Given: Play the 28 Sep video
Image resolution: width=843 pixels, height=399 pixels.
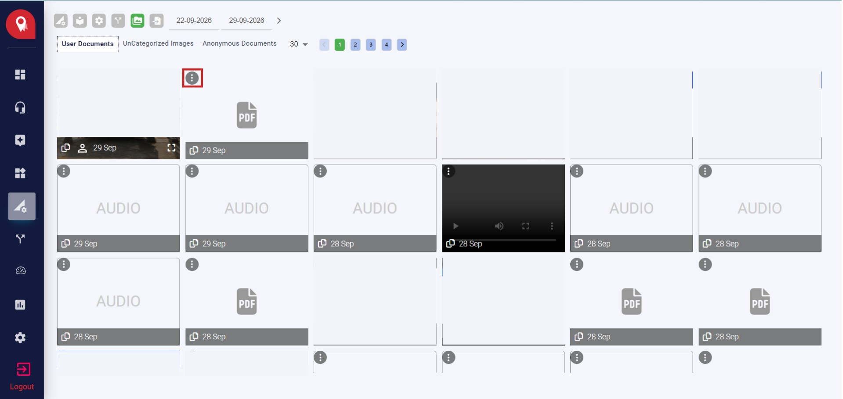Looking at the screenshot, I should (456, 226).
